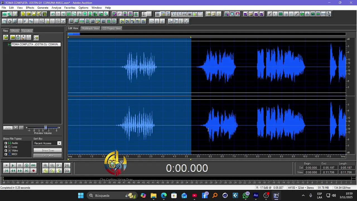Click the Búsqueda taskbar search box
This screenshot has width=357, height=201.
coord(112,195)
